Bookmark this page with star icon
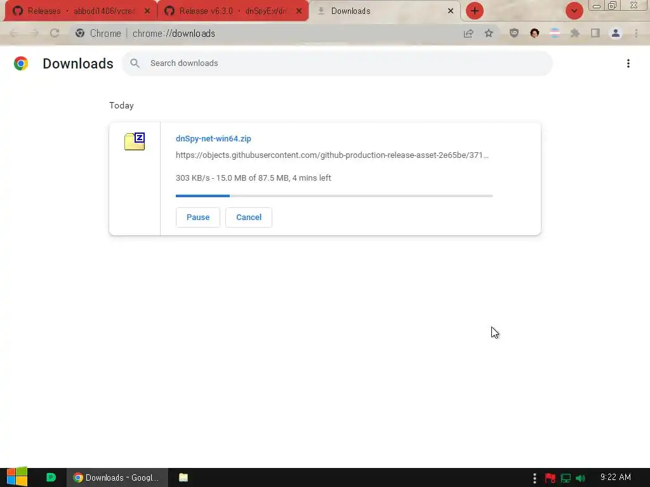Screen dimensions: 650x487 point(489,33)
